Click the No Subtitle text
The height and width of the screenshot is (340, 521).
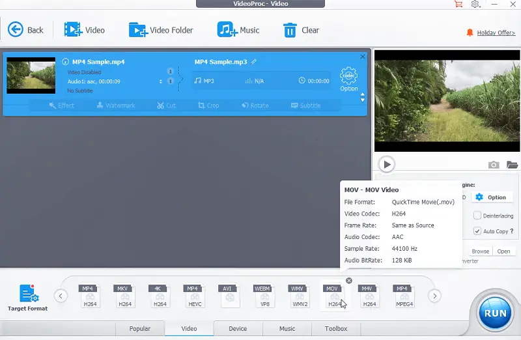click(x=80, y=91)
